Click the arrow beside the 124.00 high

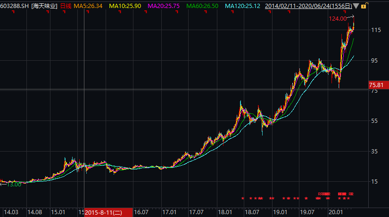350,17
